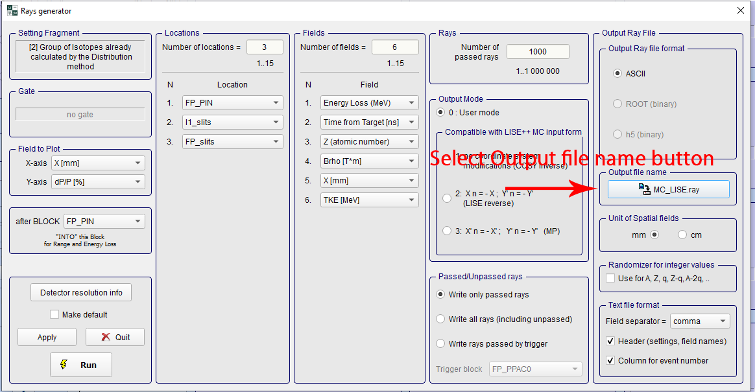Screen dimensions: 755x392
Task: Expand the after BLOCK FP_PIN dropdown
Action: point(104,222)
